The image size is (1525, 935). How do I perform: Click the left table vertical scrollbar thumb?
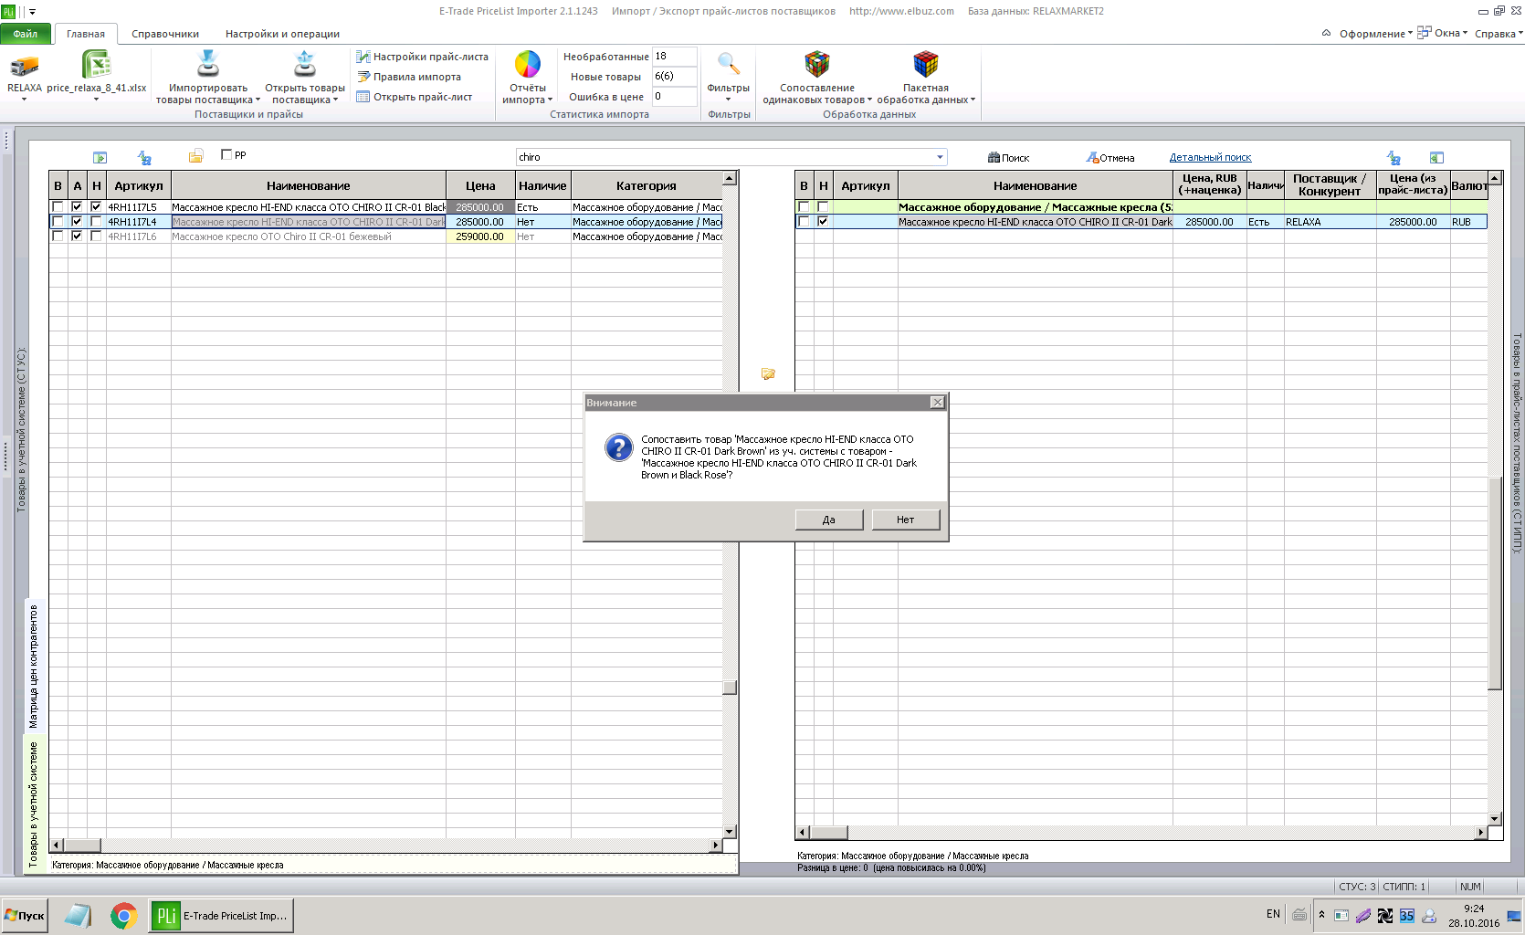coord(729,688)
